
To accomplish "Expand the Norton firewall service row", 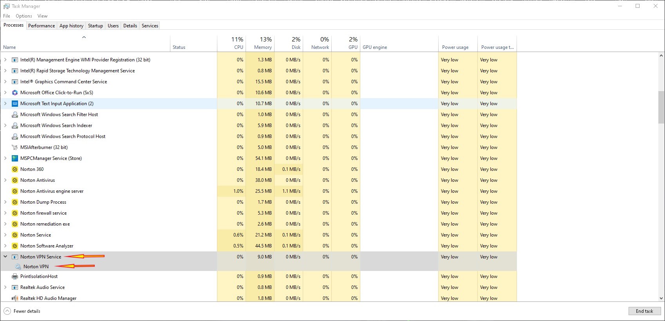I will coord(5,213).
